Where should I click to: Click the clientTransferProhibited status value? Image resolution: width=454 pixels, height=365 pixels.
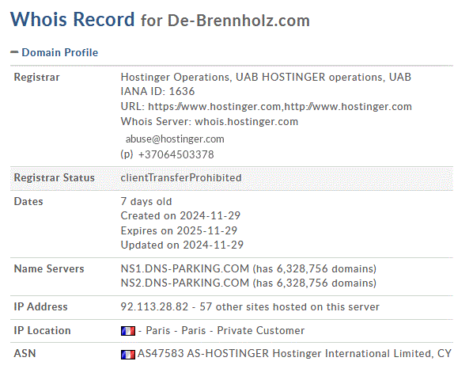pyautogui.click(x=181, y=177)
